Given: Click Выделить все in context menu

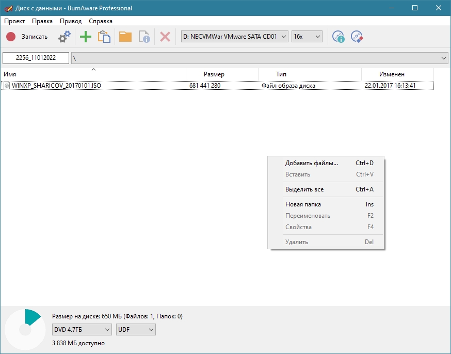Looking at the screenshot, I should tap(304, 189).
